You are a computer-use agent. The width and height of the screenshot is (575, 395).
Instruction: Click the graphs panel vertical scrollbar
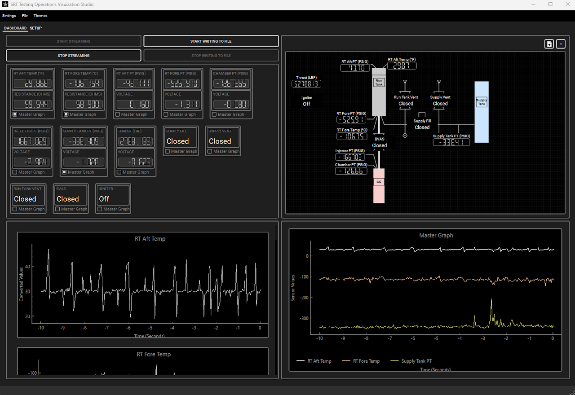tap(276, 301)
